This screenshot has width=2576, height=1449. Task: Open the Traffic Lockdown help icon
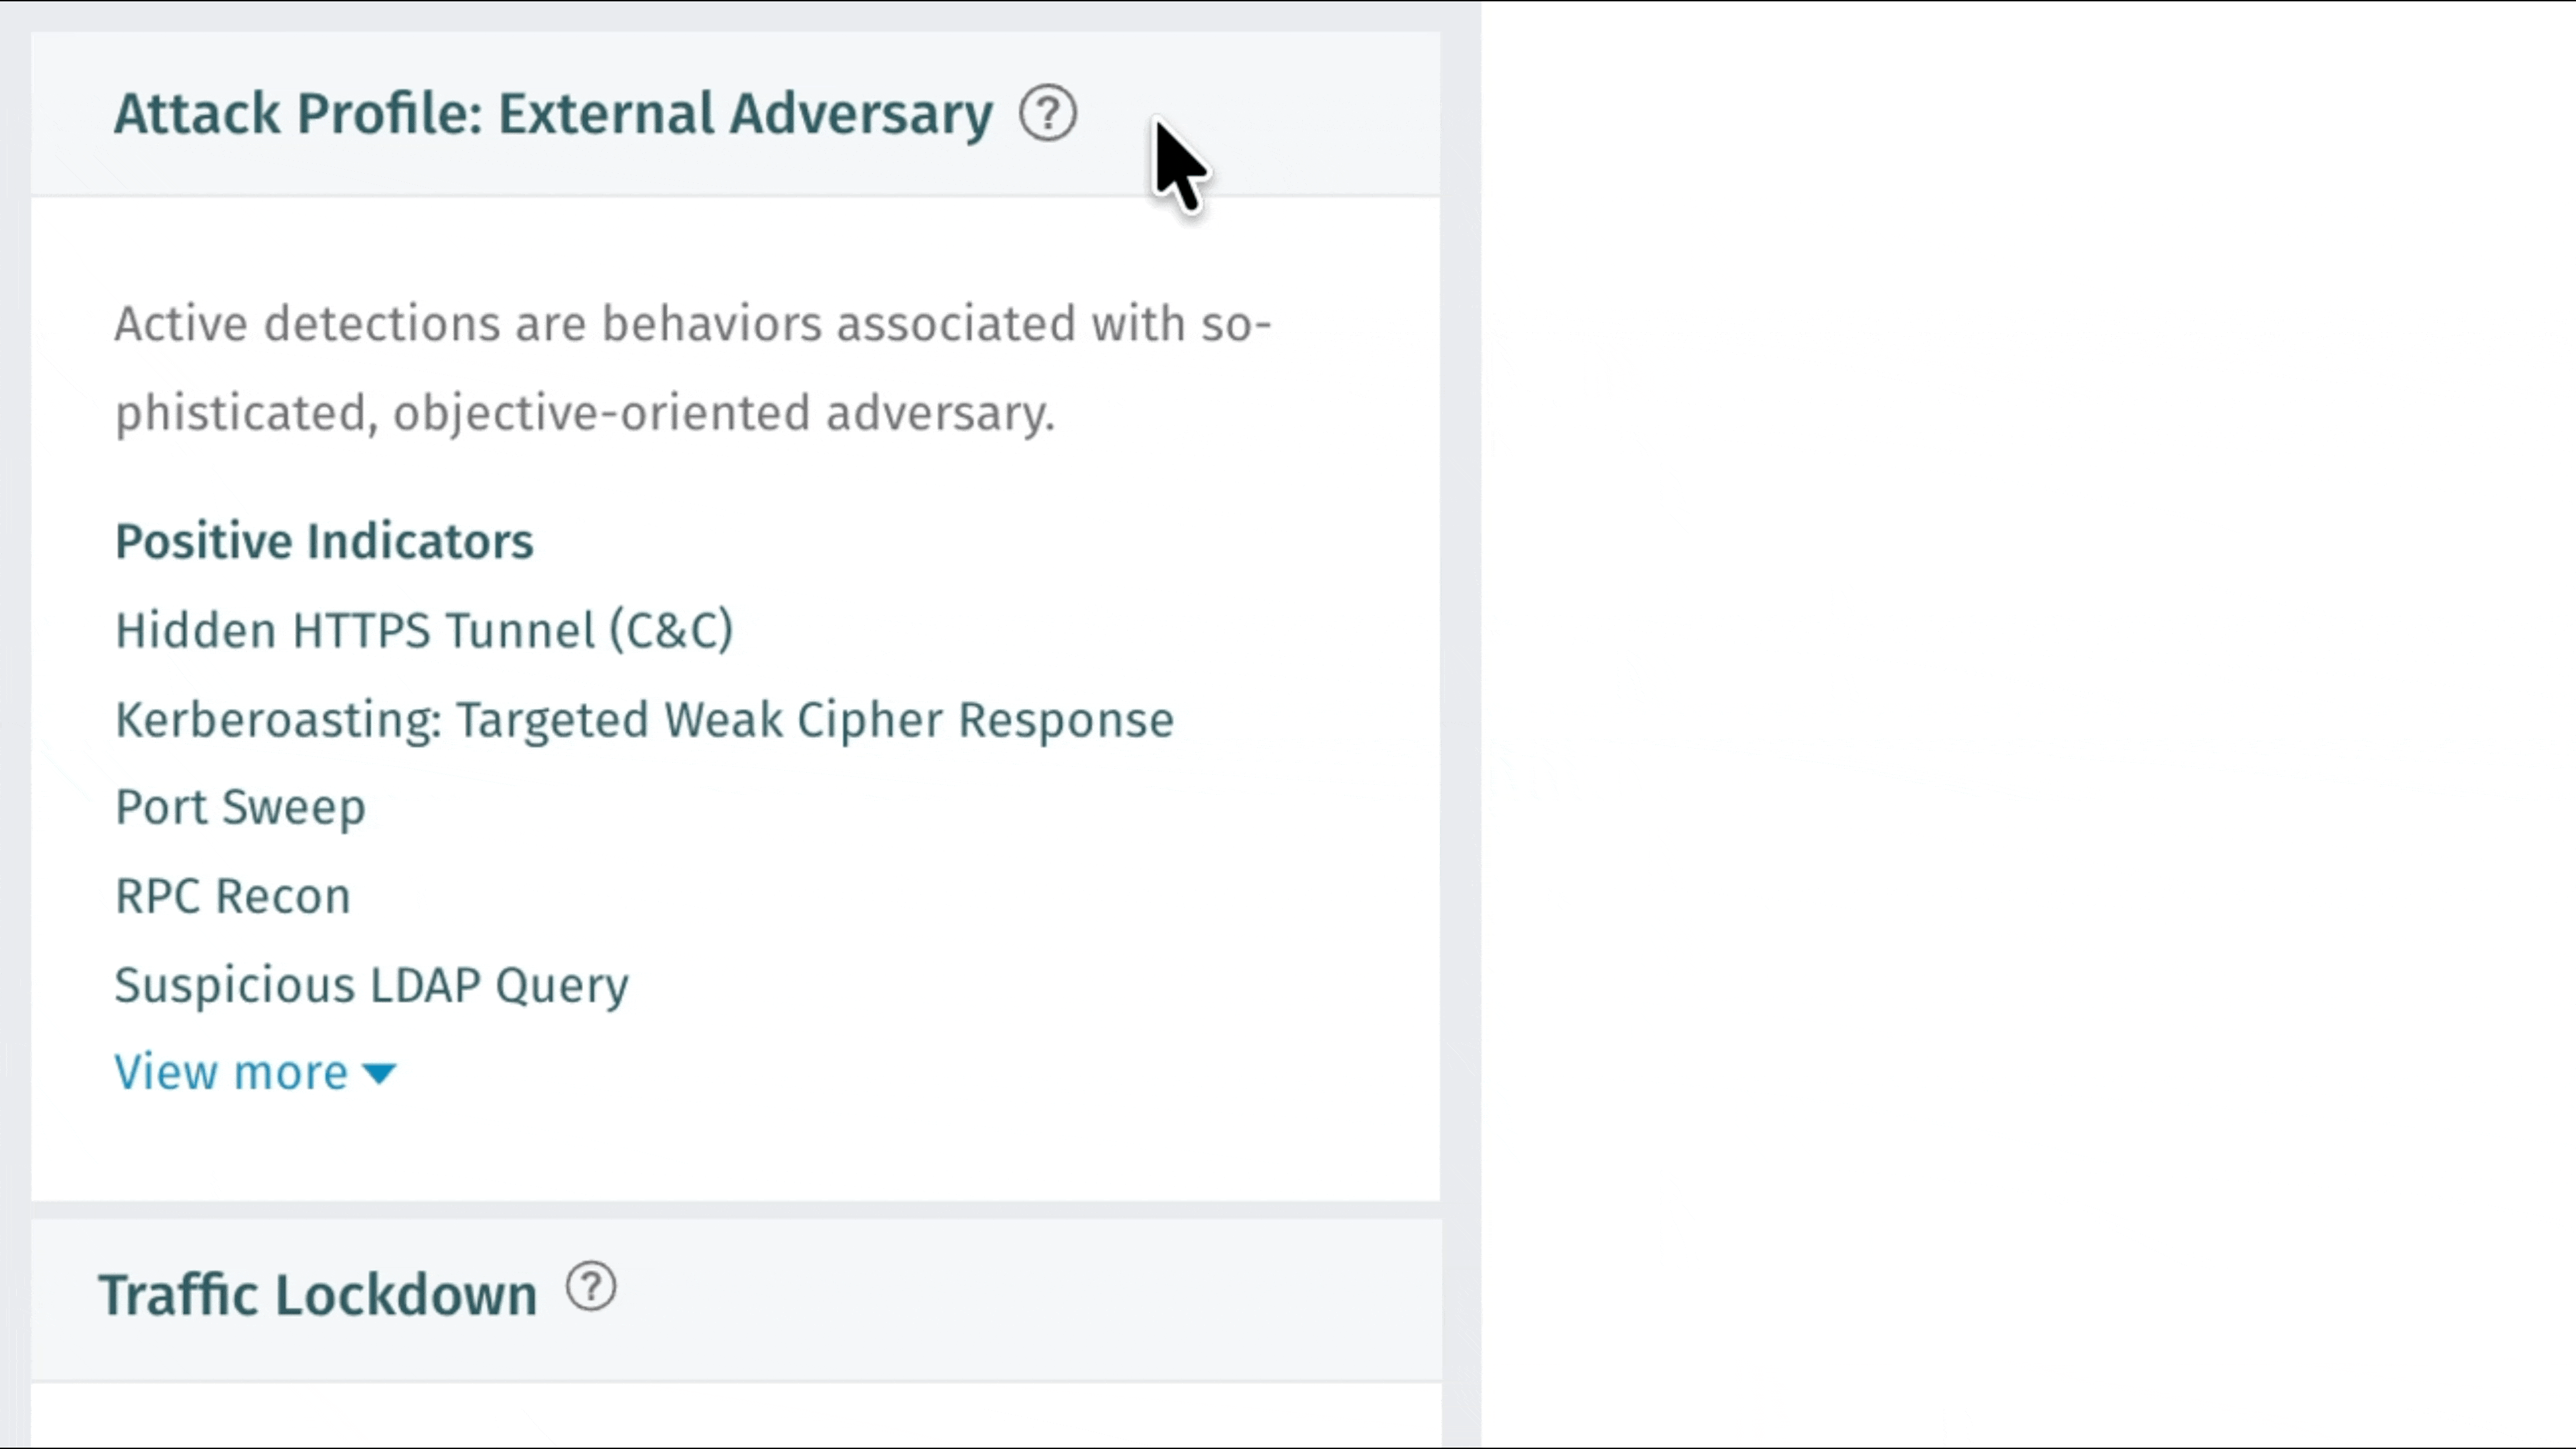point(591,1287)
